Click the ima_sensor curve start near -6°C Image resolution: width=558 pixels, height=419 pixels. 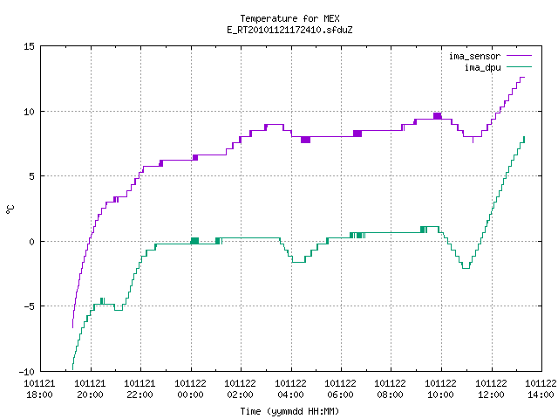coord(73,324)
